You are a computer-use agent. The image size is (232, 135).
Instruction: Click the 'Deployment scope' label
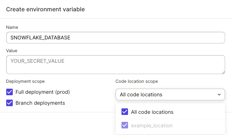point(25,81)
